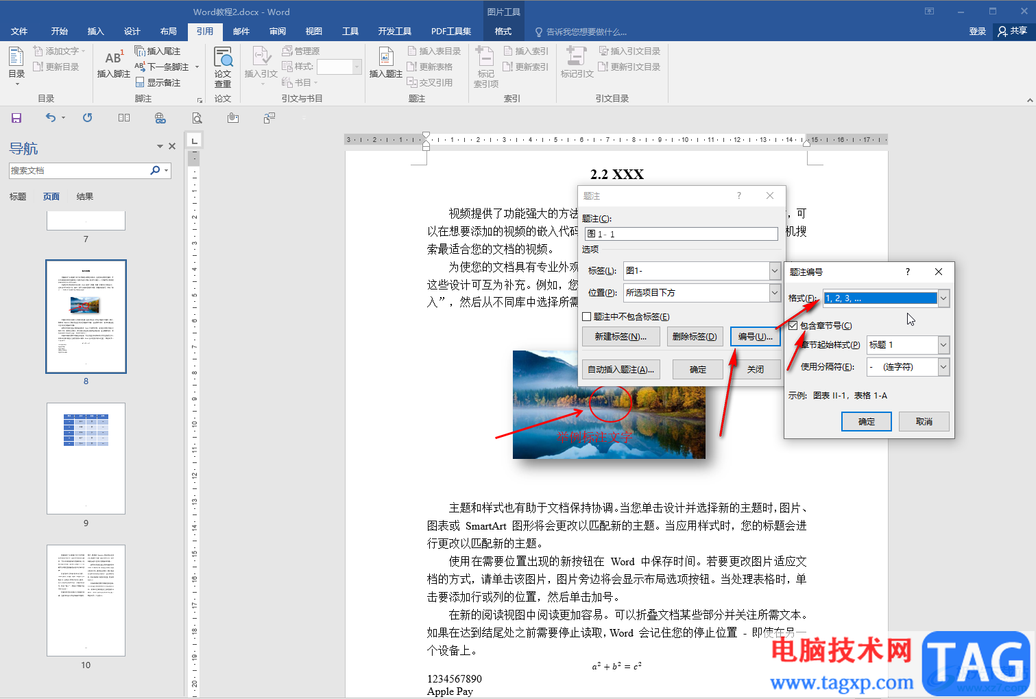Click 插入索引 insert index

pos(526,51)
